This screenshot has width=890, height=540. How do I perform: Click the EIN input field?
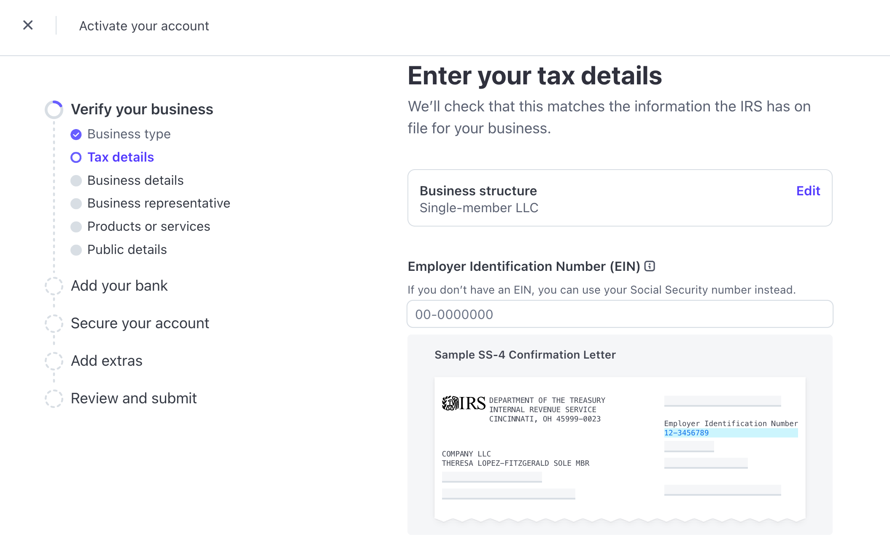click(619, 314)
